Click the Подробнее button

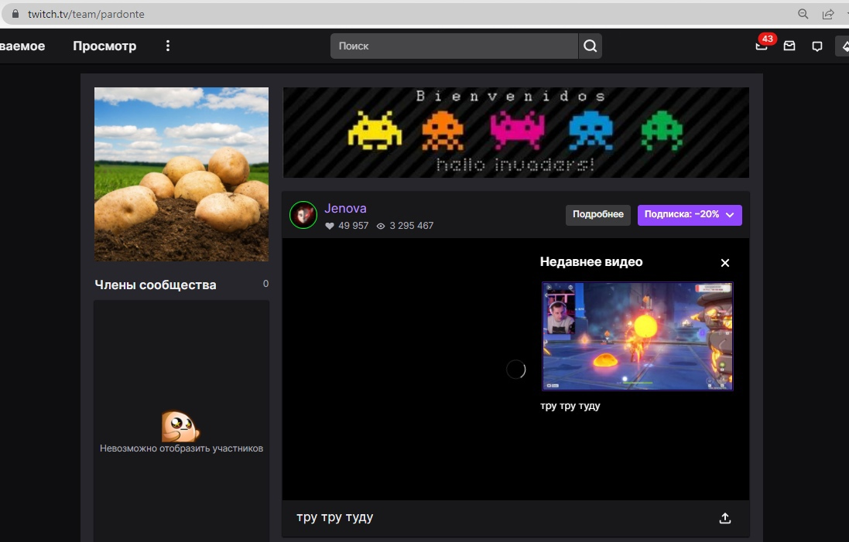click(597, 215)
